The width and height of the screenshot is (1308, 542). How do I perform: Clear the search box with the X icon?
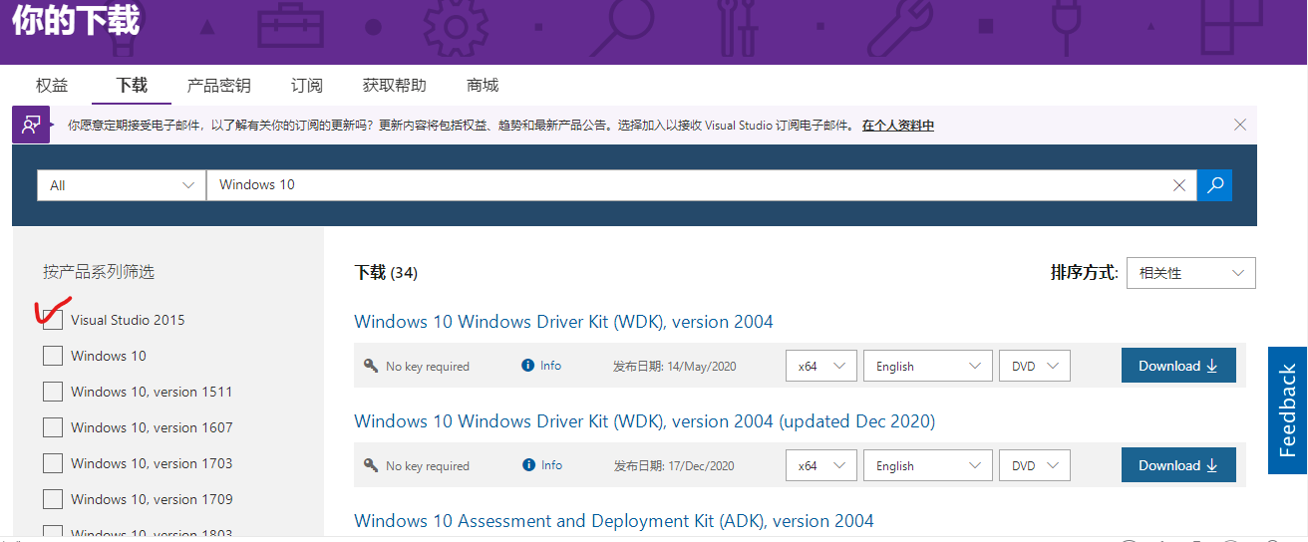tap(1179, 185)
